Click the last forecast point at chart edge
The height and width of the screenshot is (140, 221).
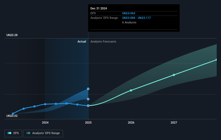coord(216,60)
